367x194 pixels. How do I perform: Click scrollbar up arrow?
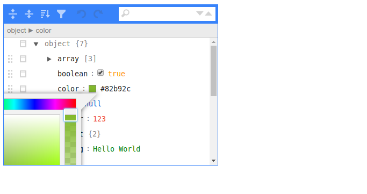click(213, 42)
